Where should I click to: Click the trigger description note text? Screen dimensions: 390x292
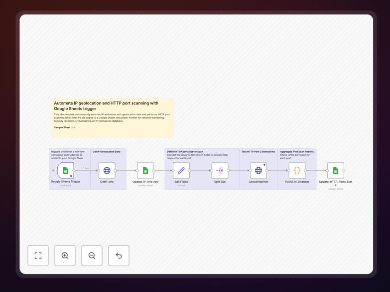pos(68,155)
